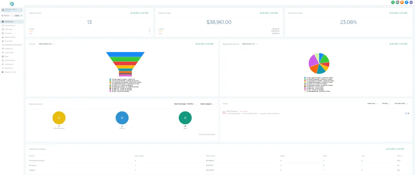Click the purple user avatar icon
Viewport: 415px width, 175px height.
point(411,2)
